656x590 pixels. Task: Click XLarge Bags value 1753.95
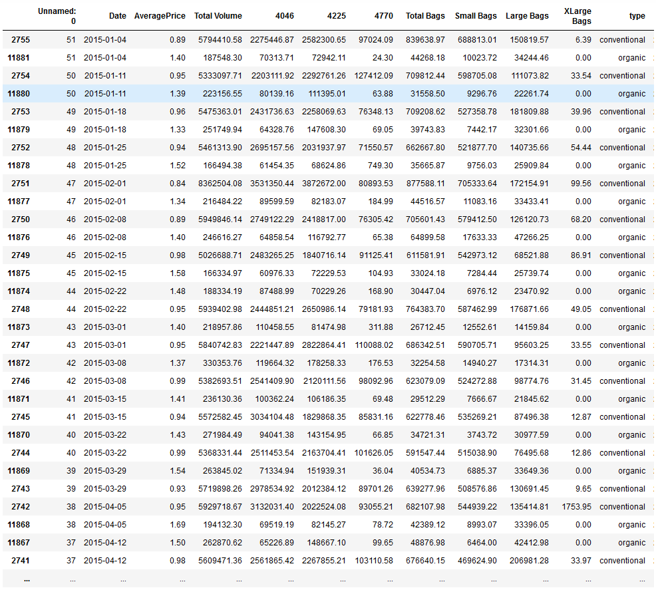(x=577, y=508)
